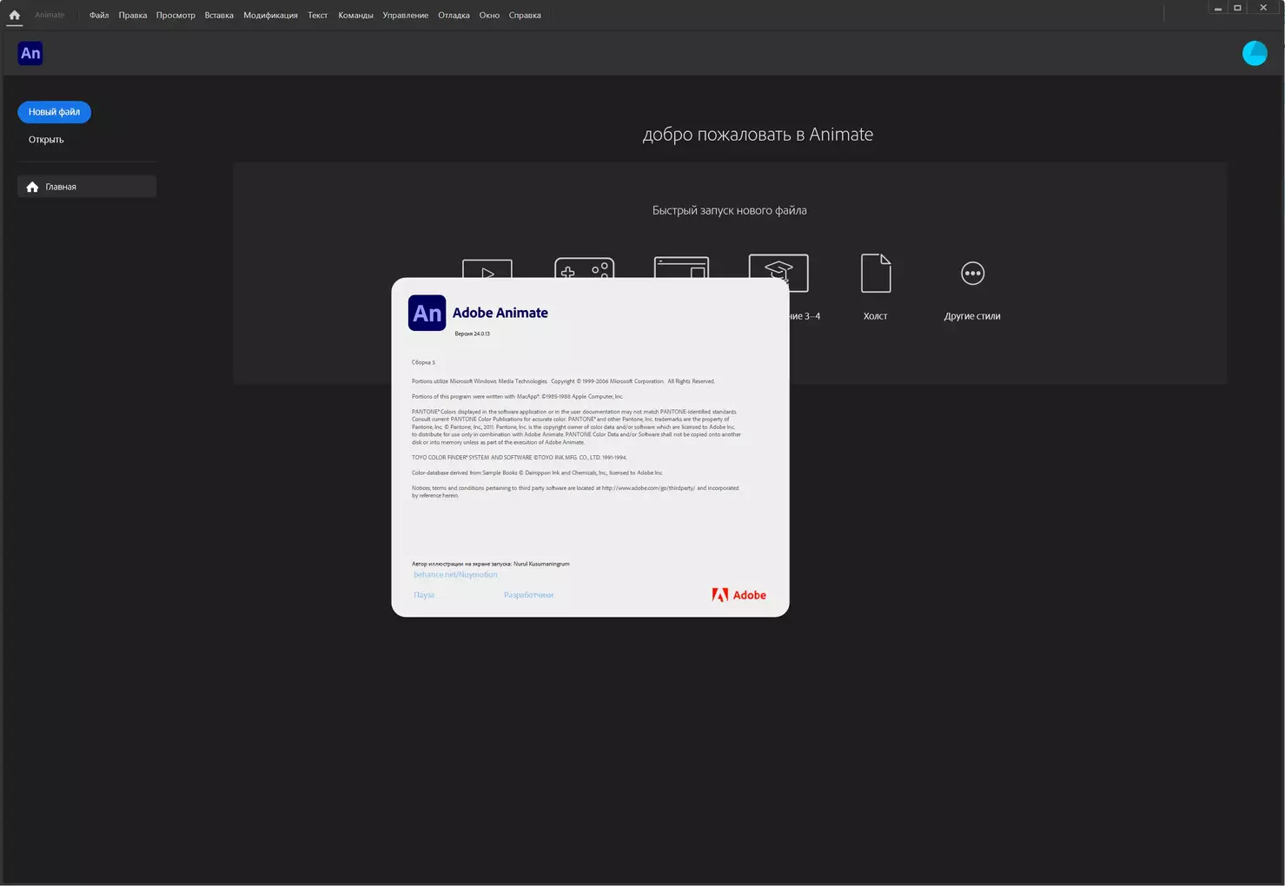Select the Холст blank document icon
This screenshot has width=1285, height=886.
coord(876,273)
